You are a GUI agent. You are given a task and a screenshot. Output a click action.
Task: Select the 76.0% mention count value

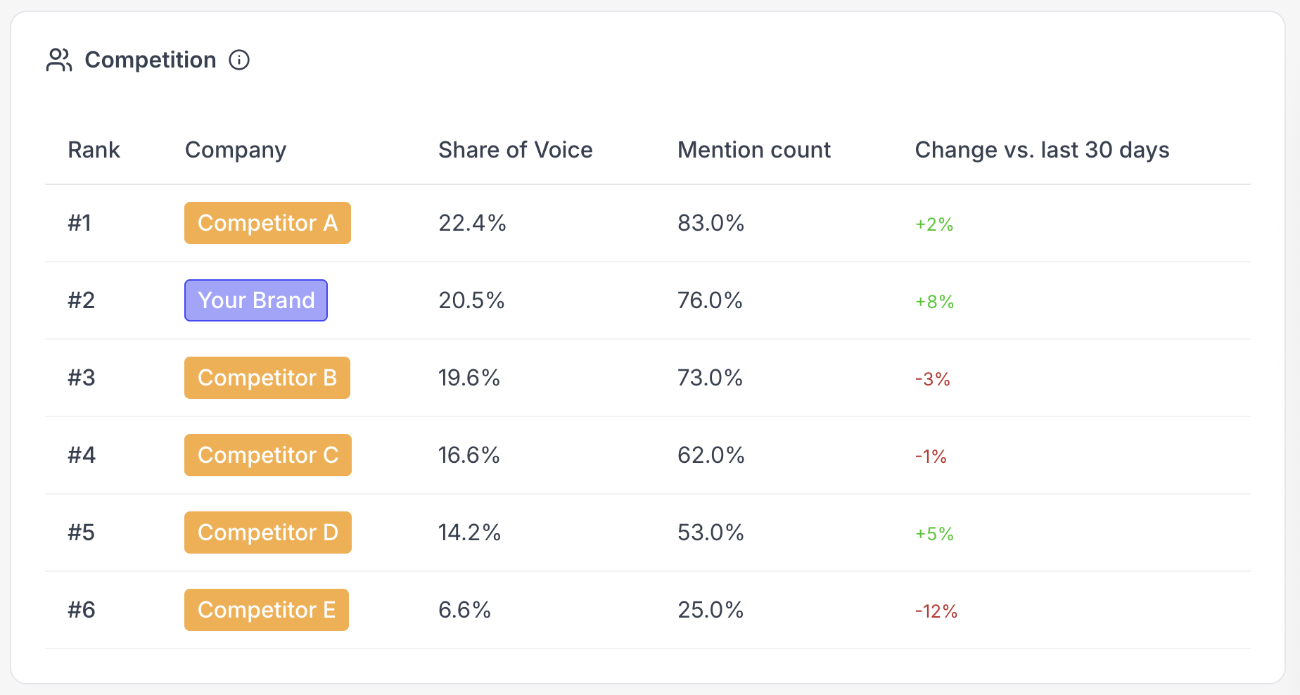[710, 300]
